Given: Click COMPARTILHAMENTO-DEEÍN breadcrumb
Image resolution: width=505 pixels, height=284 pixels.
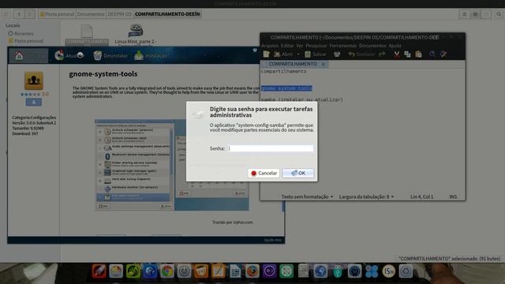Looking at the screenshot, I should point(167,14).
